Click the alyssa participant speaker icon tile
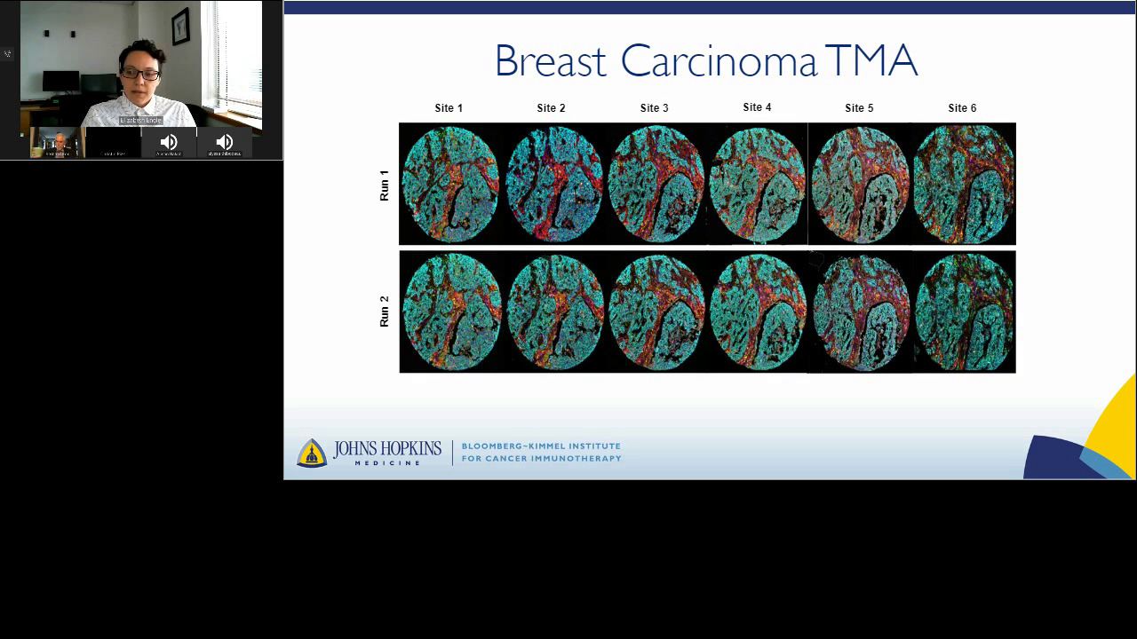The width and height of the screenshot is (1137, 639). pyautogui.click(x=225, y=143)
